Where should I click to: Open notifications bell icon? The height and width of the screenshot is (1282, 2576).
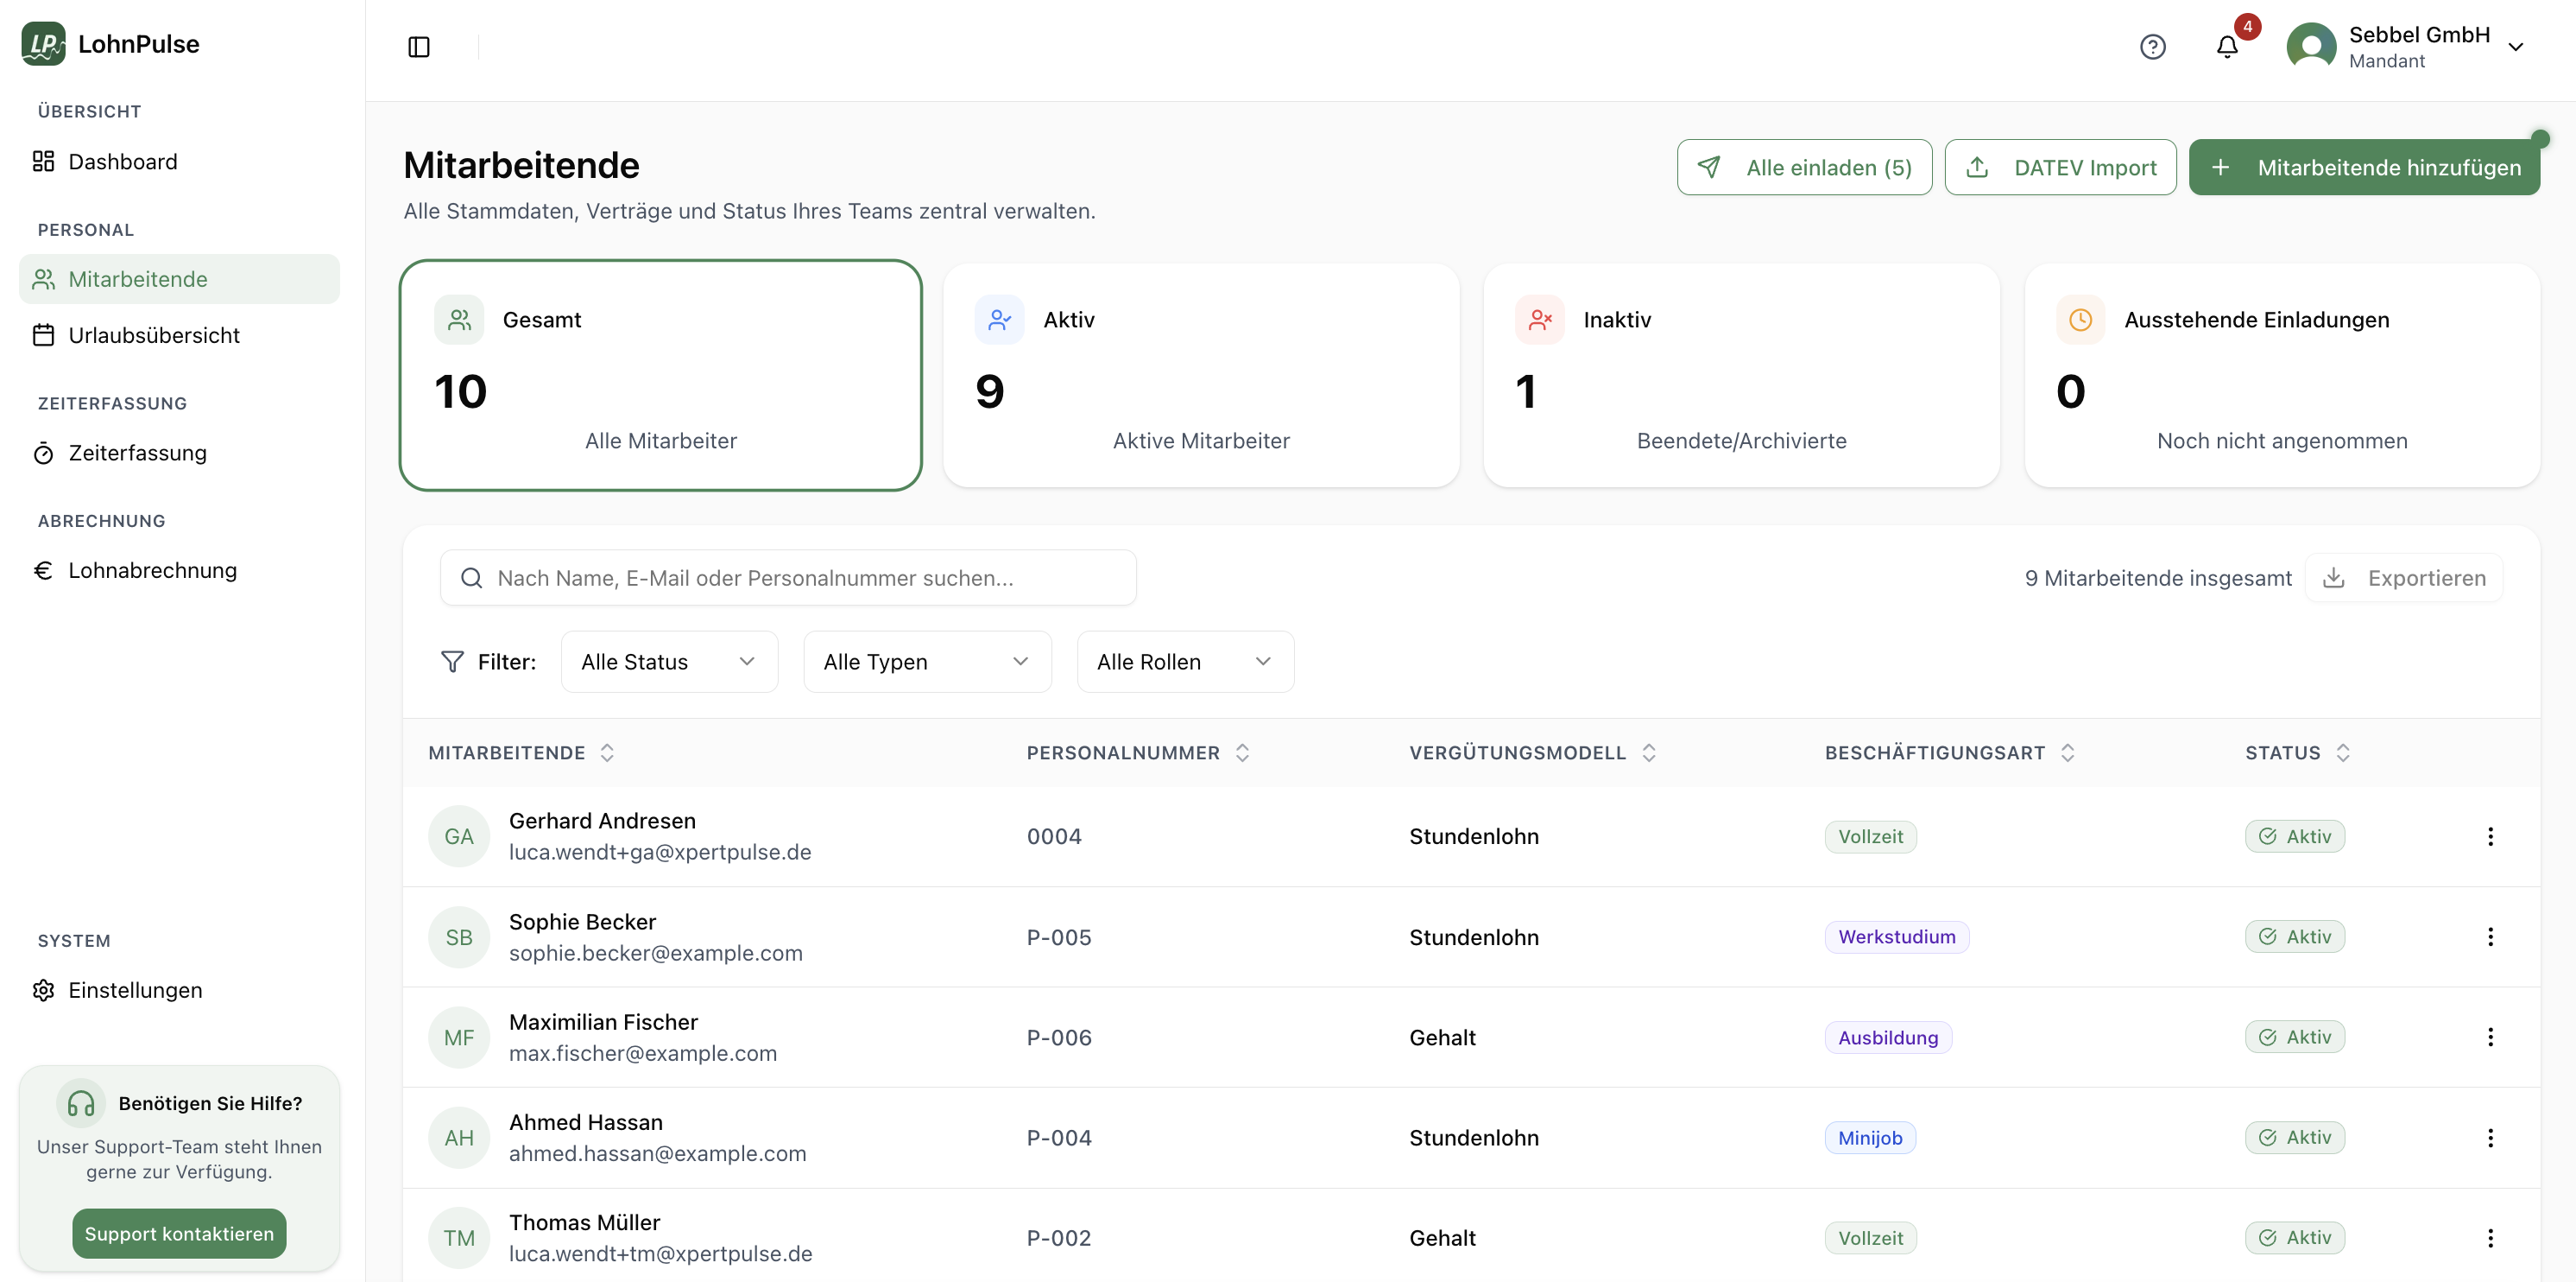pos(2227,47)
